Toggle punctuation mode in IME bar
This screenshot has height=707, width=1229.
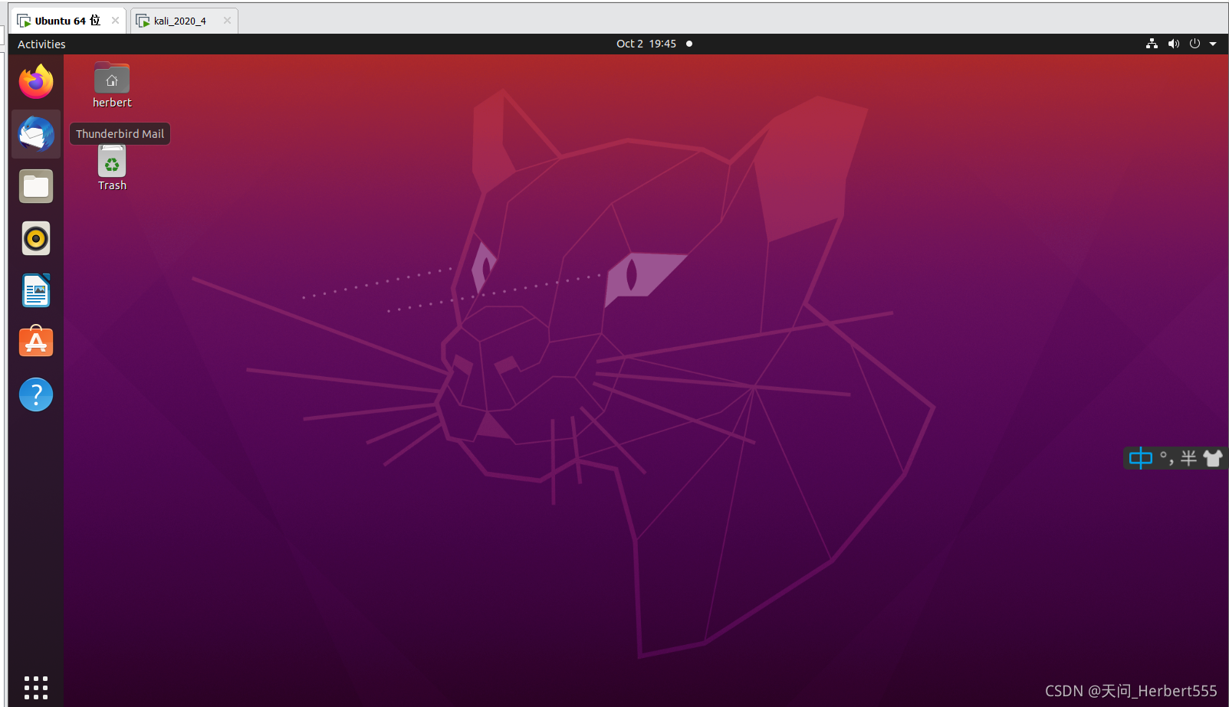tap(1167, 458)
